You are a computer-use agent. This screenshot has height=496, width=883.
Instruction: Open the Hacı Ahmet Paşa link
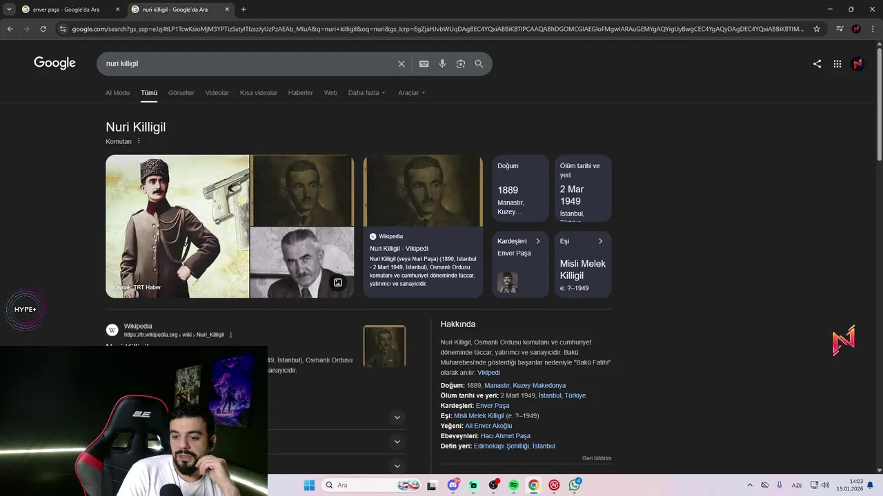pyautogui.click(x=506, y=436)
